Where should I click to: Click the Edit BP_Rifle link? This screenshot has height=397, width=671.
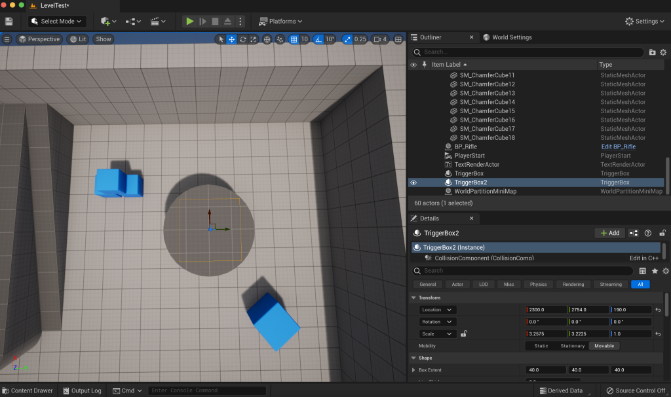pyautogui.click(x=618, y=147)
